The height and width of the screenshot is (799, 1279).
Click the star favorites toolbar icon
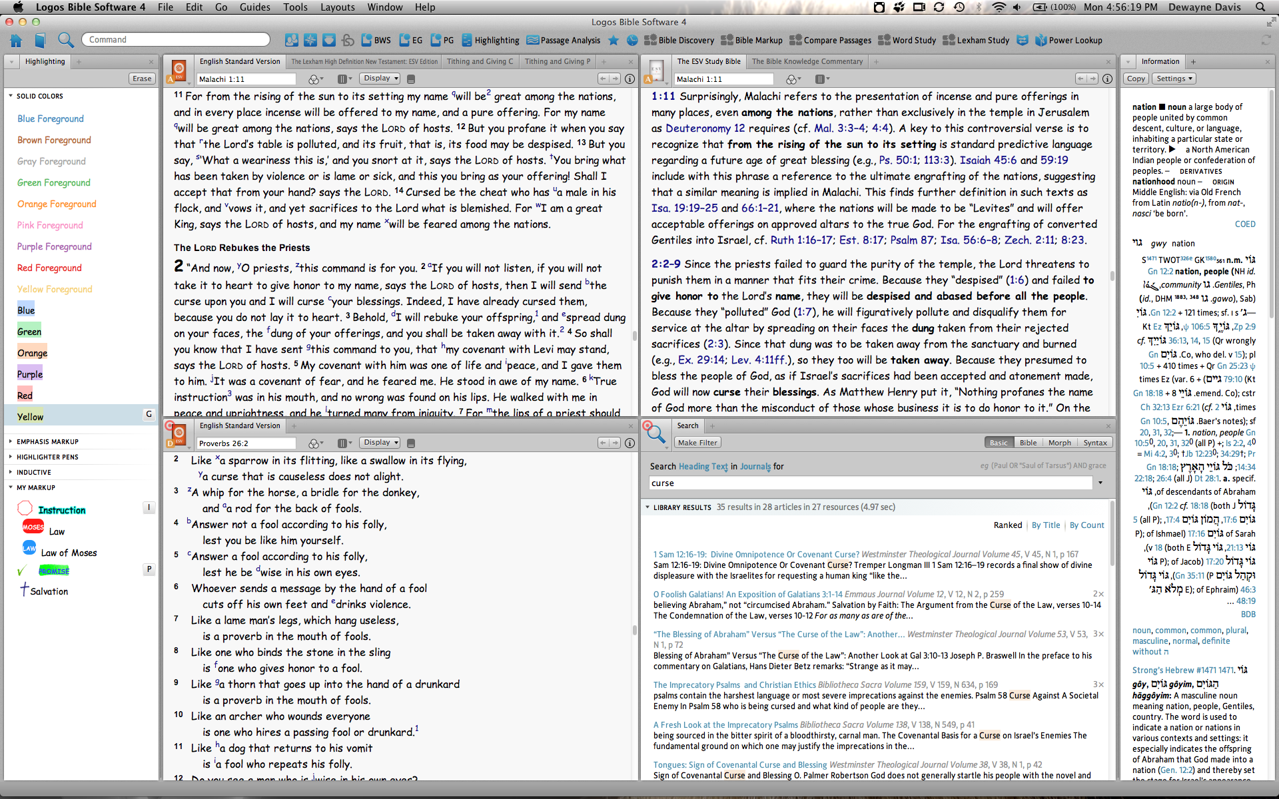pos(614,40)
